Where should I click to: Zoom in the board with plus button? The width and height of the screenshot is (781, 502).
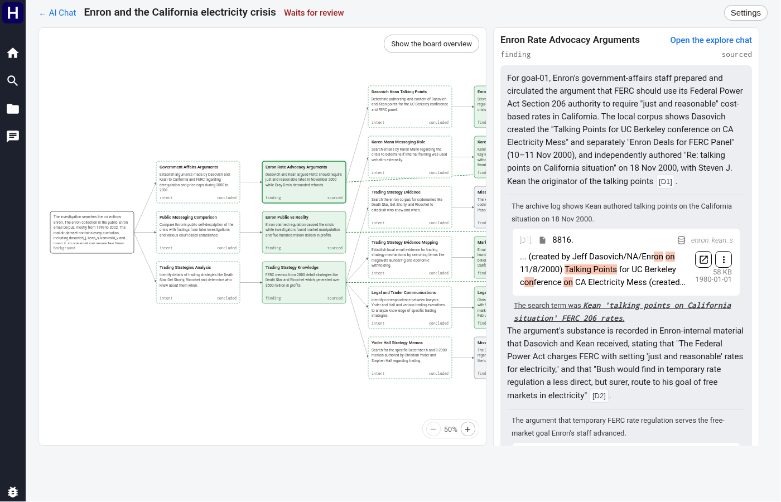(x=468, y=429)
